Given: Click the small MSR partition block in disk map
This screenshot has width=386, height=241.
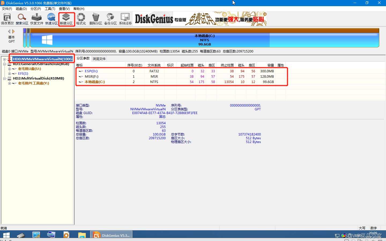Looking at the screenshot, I should pyautogui.click(x=28, y=38).
